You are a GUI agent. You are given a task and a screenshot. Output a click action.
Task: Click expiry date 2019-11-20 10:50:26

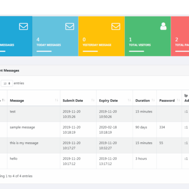pos(108,114)
